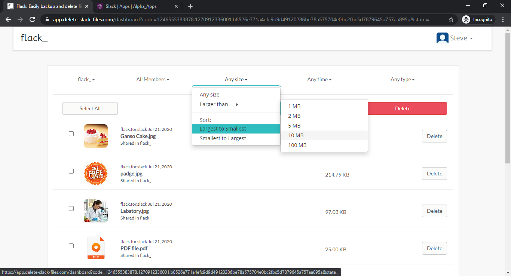Open a new browser tab with plus

pyautogui.click(x=190, y=6)
